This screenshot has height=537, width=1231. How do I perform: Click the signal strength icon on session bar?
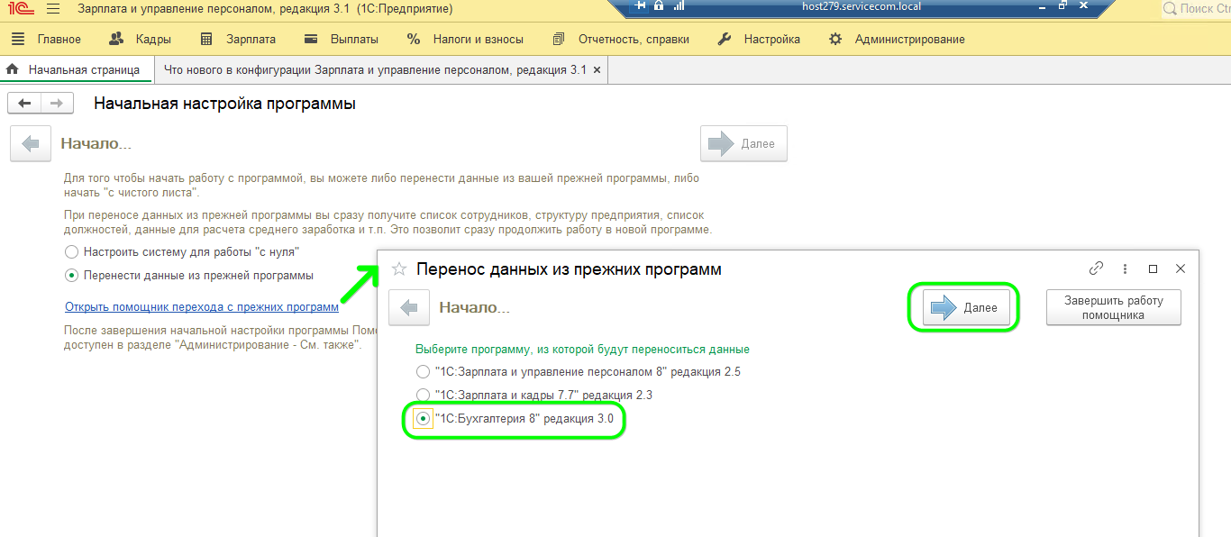[x=679, y=6]
